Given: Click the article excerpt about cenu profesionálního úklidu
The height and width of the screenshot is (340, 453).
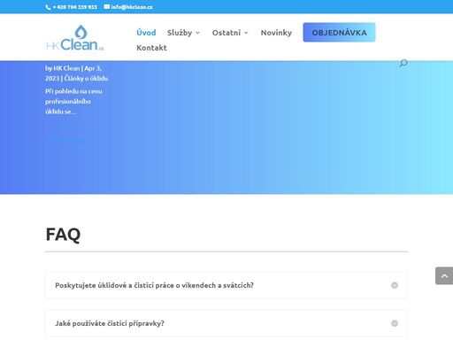Looking at the screenshot, I should click(73, 101).
